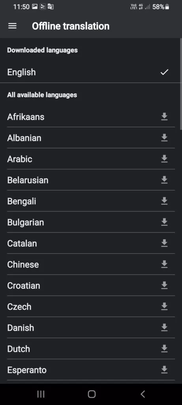Tap the Dutch language name
This screenshot has width=182, height=405.
point(19,349)
